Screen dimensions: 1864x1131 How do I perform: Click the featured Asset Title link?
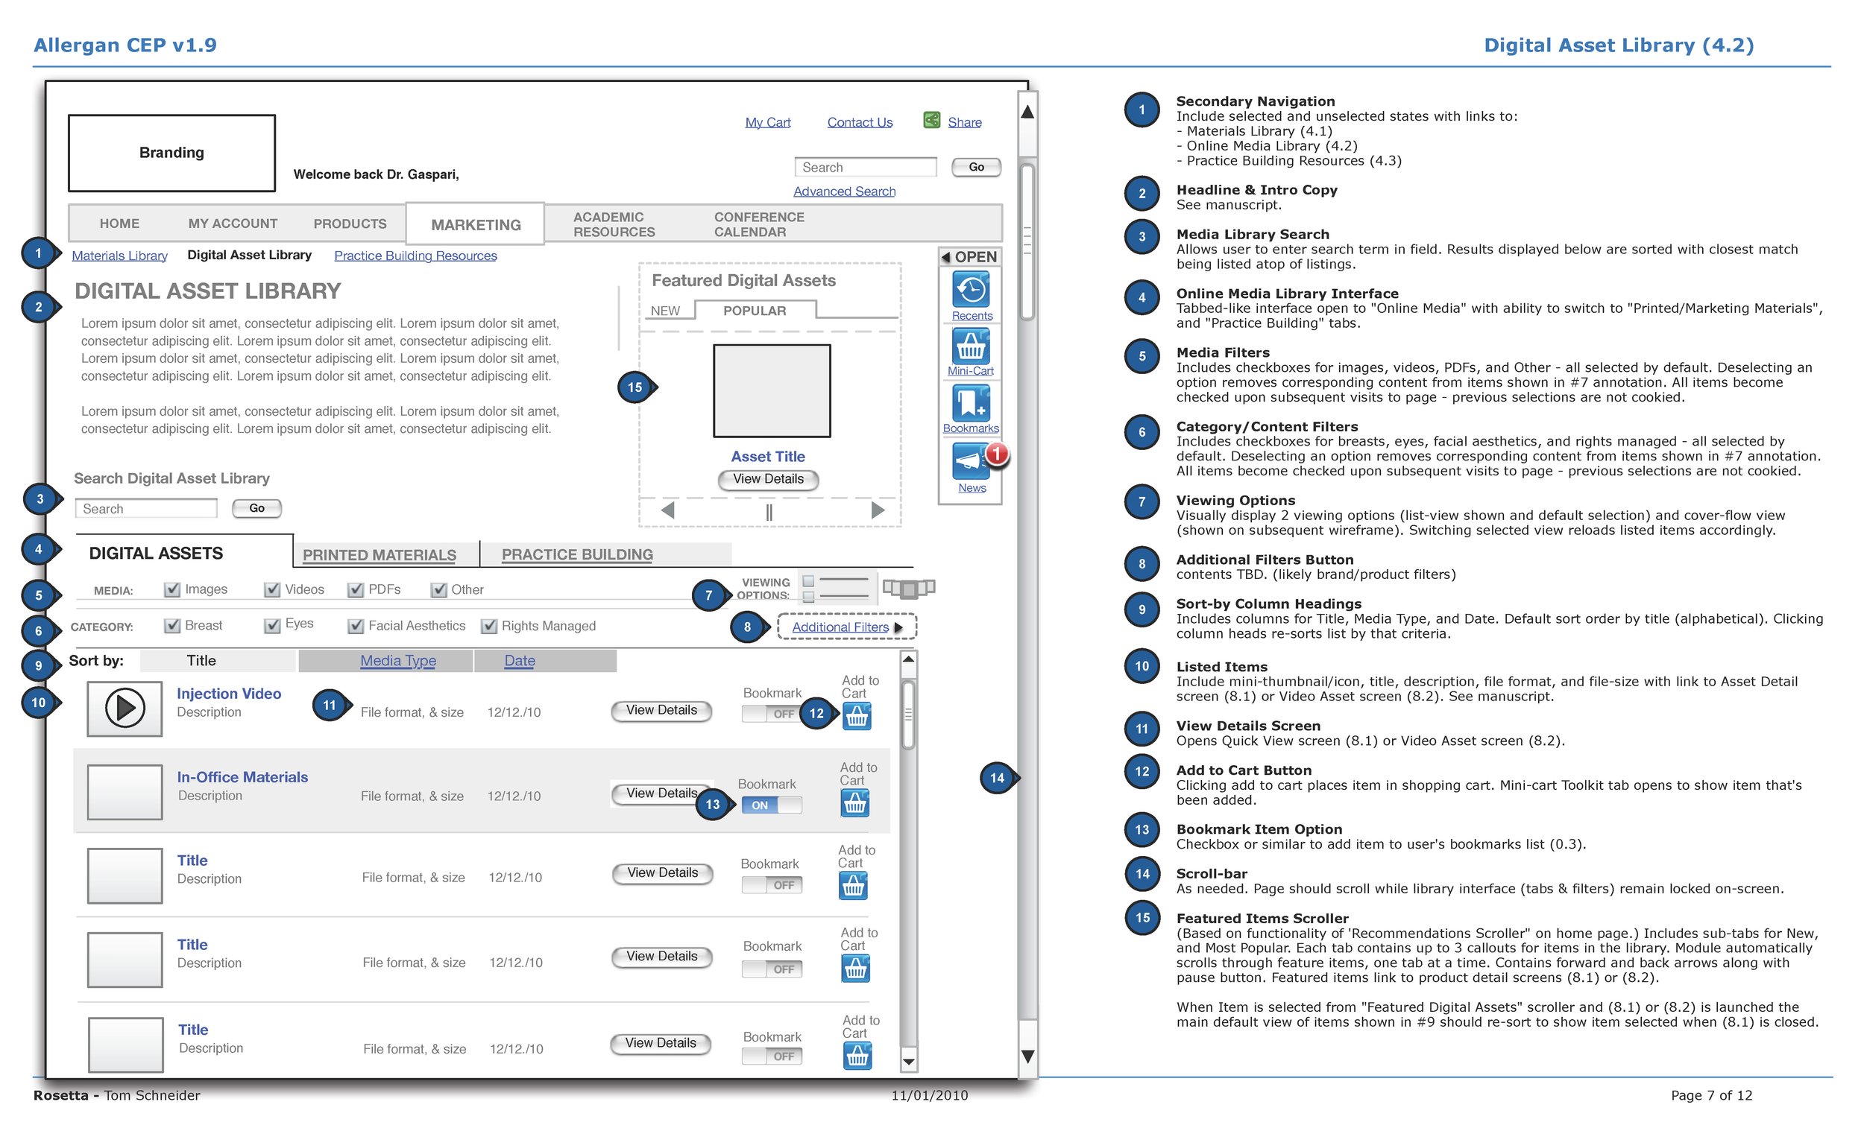pyautogui.click(x=768, y=457)
